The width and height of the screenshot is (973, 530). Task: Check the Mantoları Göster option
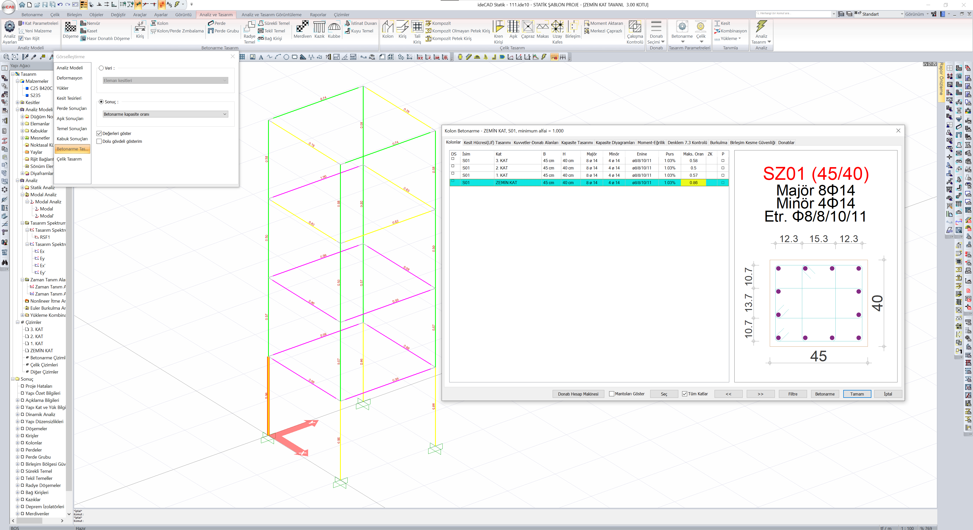click(x=611, y=394)
